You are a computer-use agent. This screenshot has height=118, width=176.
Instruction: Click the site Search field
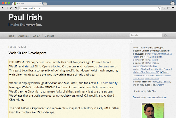146,35
